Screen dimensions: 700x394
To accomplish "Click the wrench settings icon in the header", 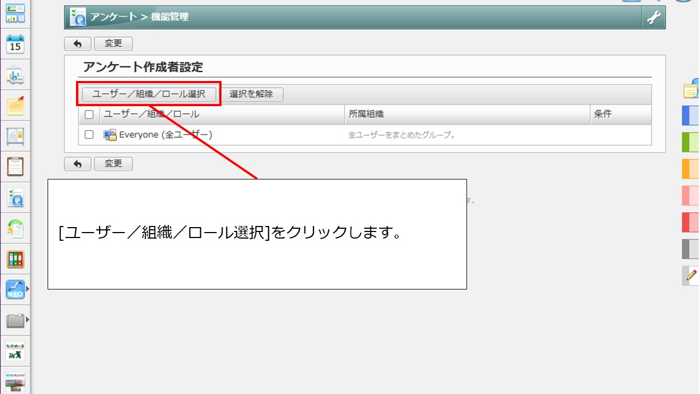I will (x=654, y=18).
